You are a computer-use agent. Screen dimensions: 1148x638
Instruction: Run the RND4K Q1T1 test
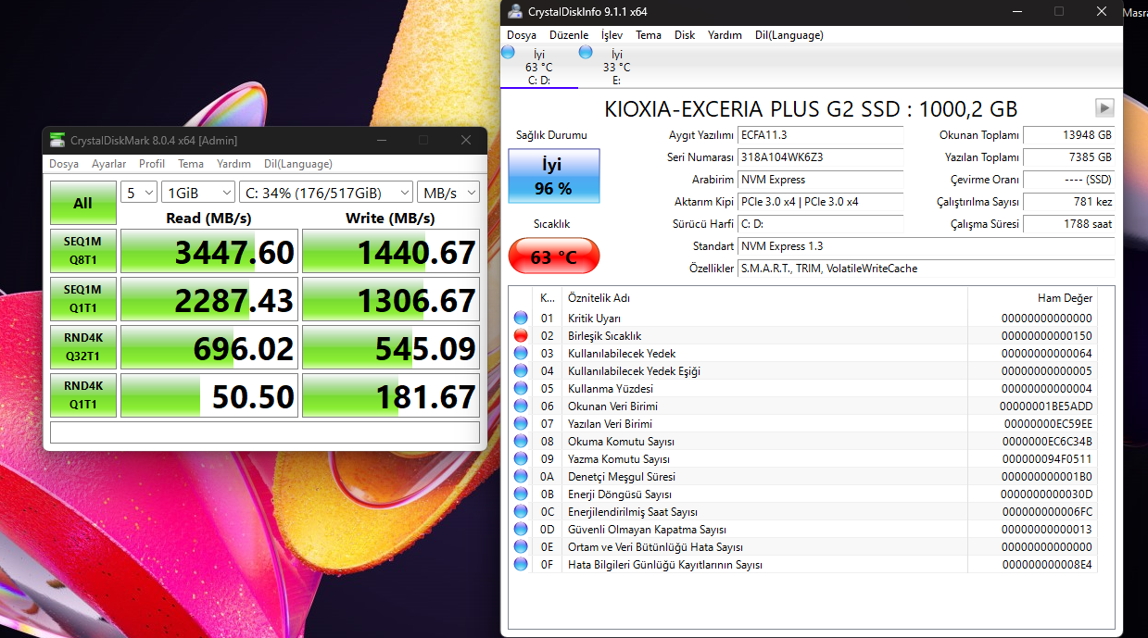[83, 395]
